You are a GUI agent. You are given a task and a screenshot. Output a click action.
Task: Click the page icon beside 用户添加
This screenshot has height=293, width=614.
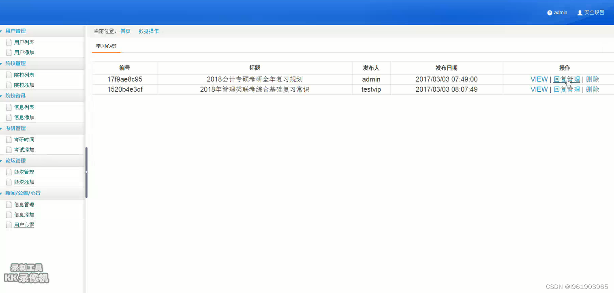pyautogui.click(x=9, y=52)
